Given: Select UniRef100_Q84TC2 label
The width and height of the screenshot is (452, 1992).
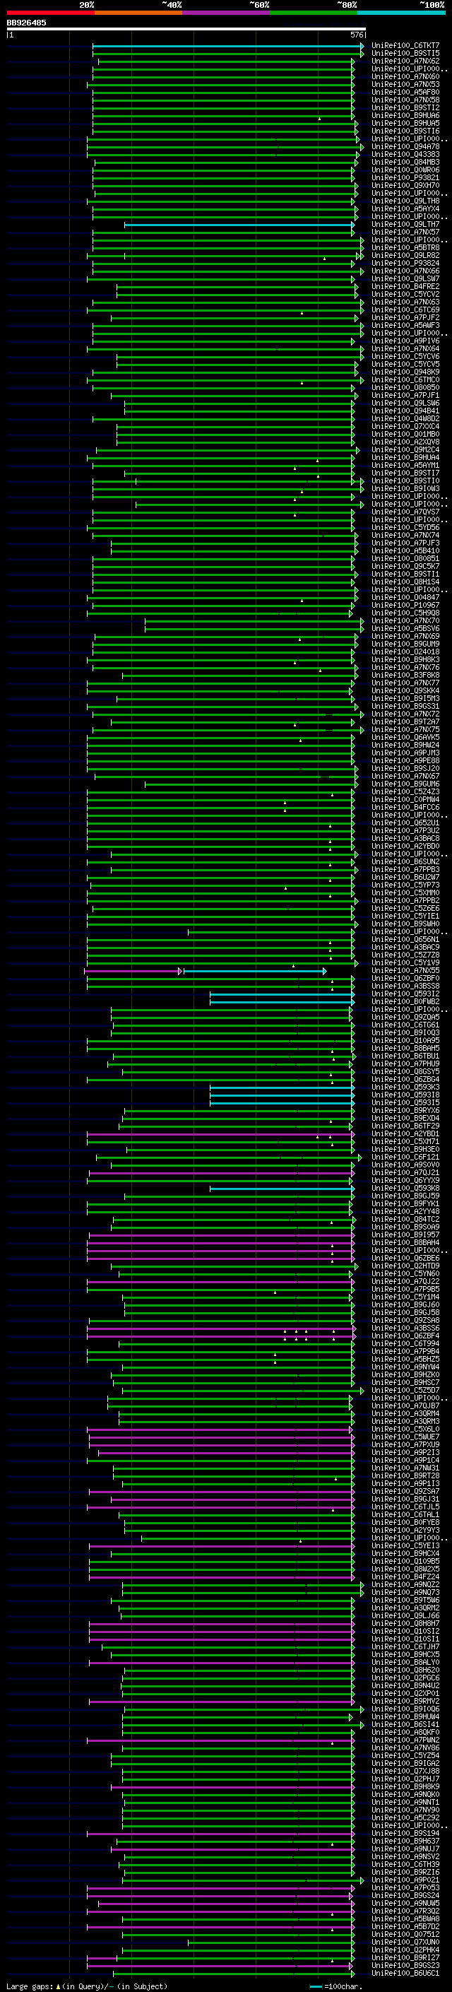Looking at the screenshot, I should [x=405, y=1220].
